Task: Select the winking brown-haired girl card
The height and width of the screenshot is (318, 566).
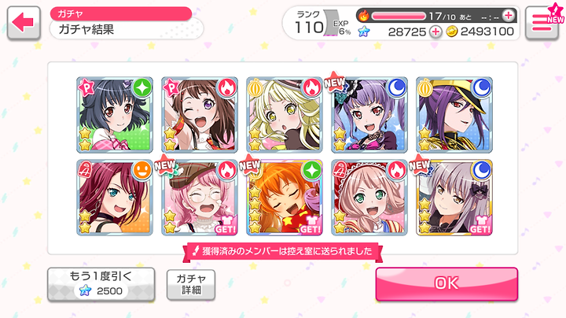Action: click(200, 115)
